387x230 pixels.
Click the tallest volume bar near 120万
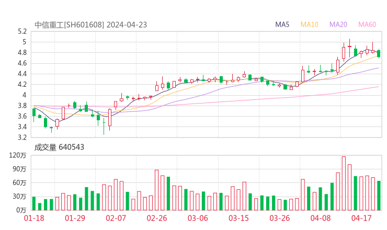pos(344,183)
